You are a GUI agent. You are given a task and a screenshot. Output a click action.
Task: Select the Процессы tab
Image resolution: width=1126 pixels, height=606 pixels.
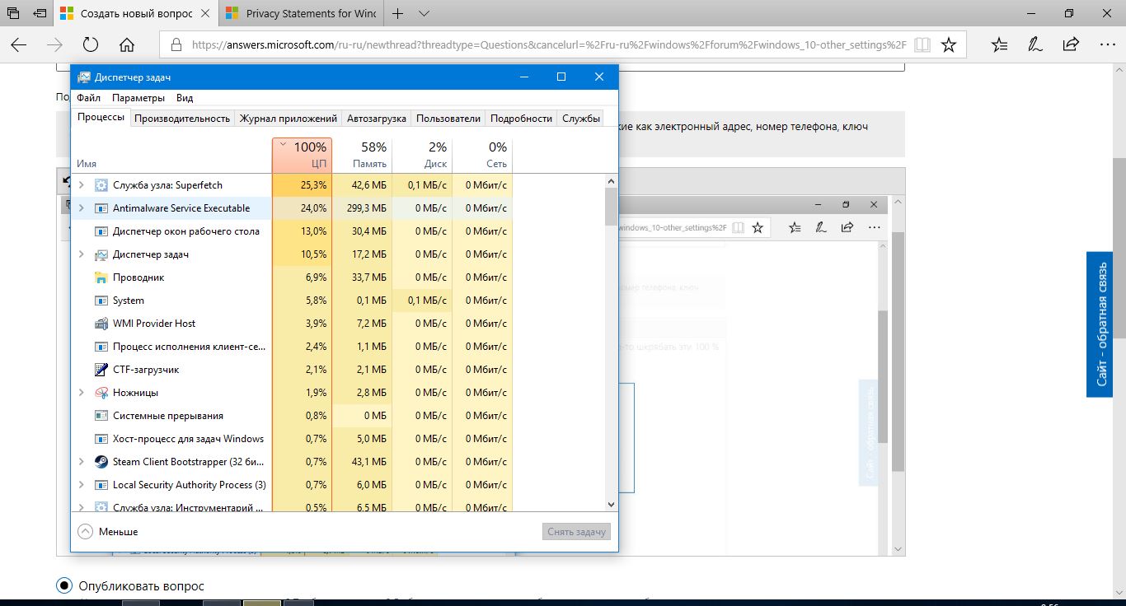coord(101,118)
